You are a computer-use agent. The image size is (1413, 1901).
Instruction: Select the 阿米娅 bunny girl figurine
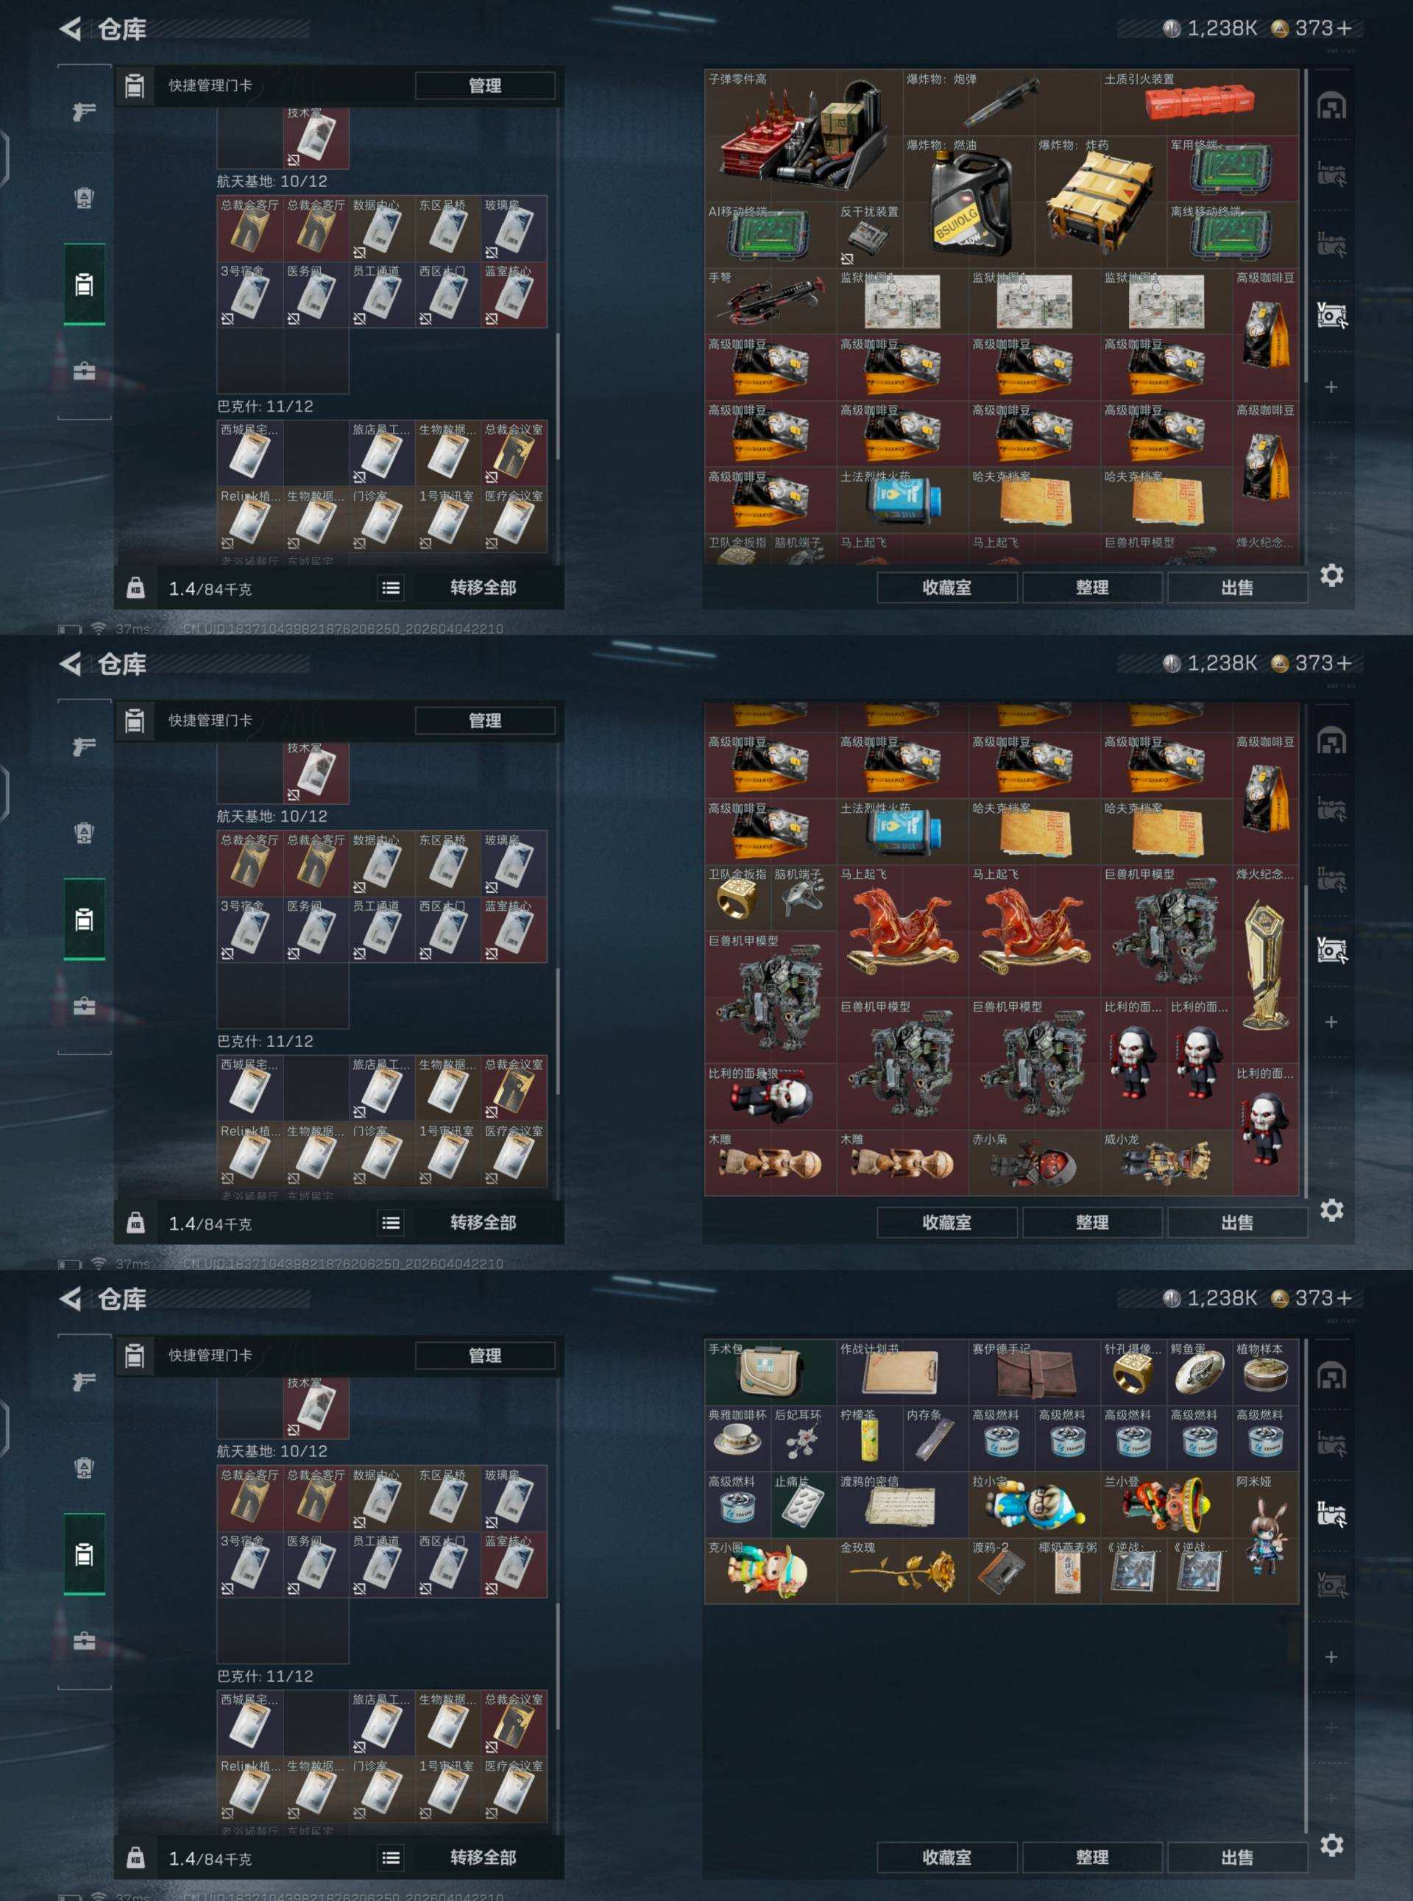tap(1265, 1537)
